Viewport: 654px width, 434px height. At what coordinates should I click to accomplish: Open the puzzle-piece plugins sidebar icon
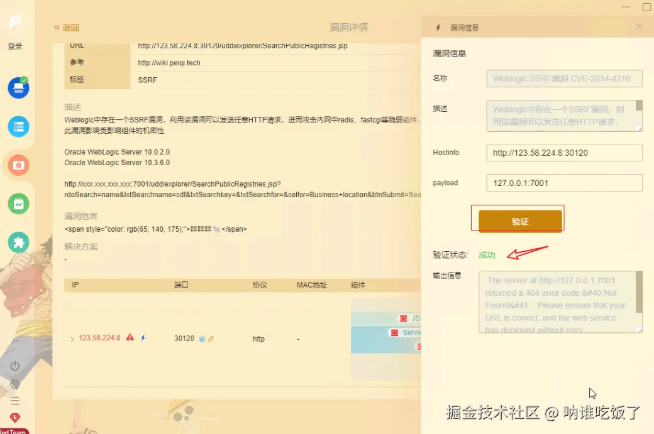coord(18,242)
